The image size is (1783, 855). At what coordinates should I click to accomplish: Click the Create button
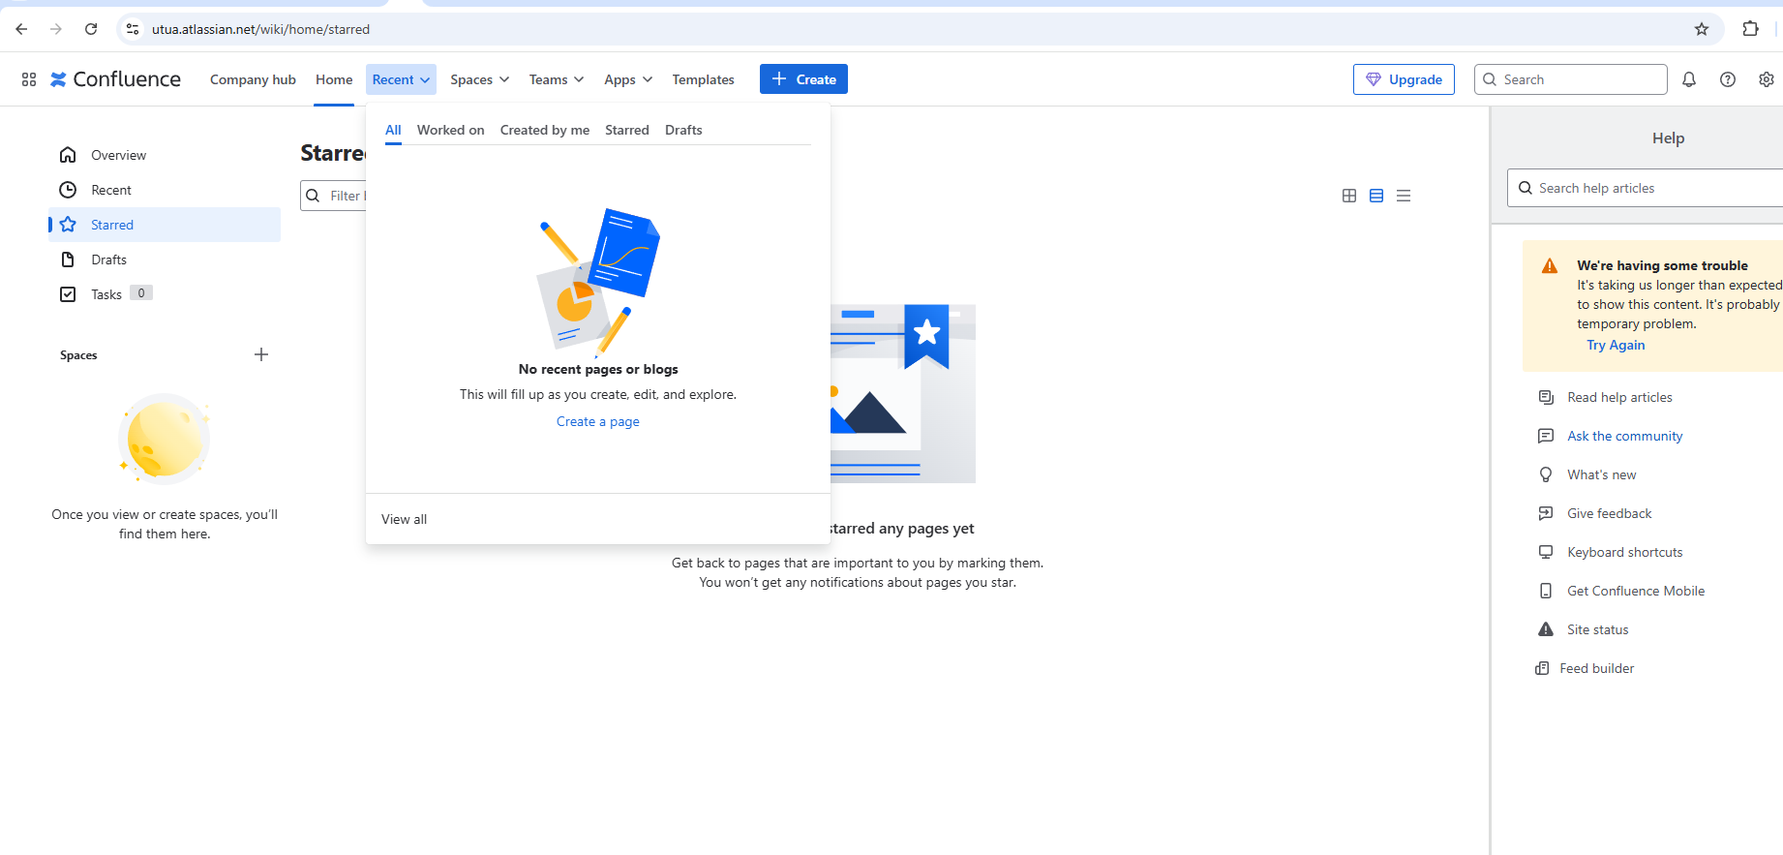[803, 79]
